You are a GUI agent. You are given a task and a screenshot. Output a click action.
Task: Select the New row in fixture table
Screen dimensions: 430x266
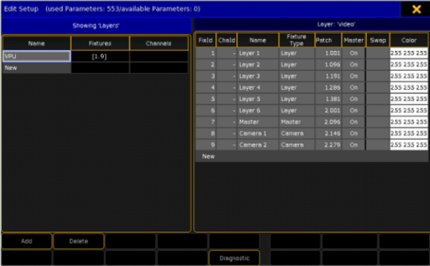312,156
